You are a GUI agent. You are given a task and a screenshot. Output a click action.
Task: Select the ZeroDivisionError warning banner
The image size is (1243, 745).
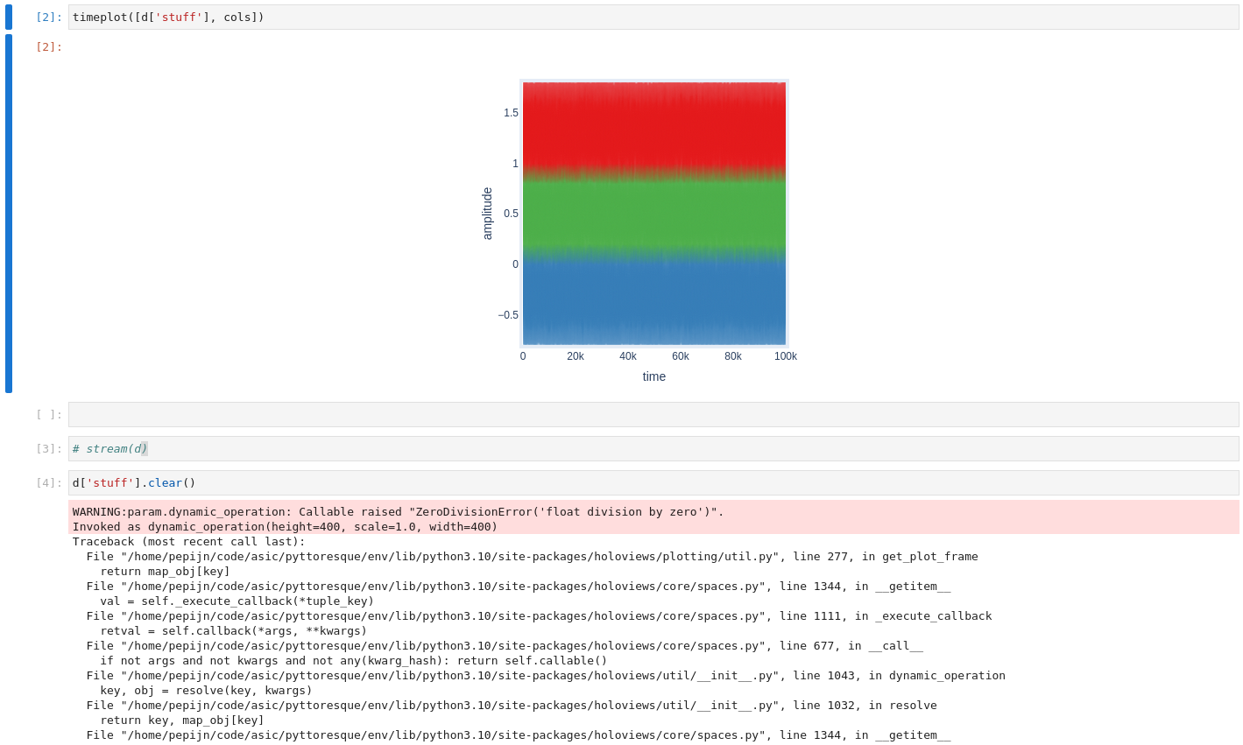(x=394, y=518)
